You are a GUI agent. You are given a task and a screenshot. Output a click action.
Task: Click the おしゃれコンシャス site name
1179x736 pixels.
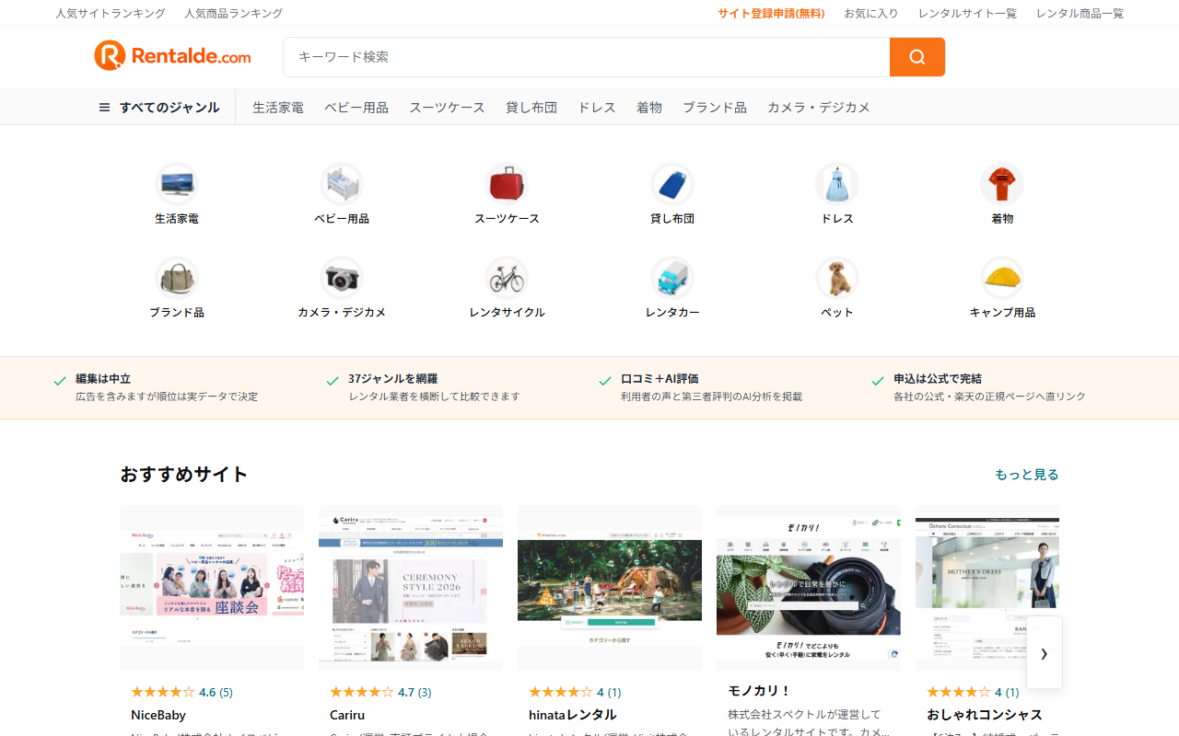[x=985, y=715]
